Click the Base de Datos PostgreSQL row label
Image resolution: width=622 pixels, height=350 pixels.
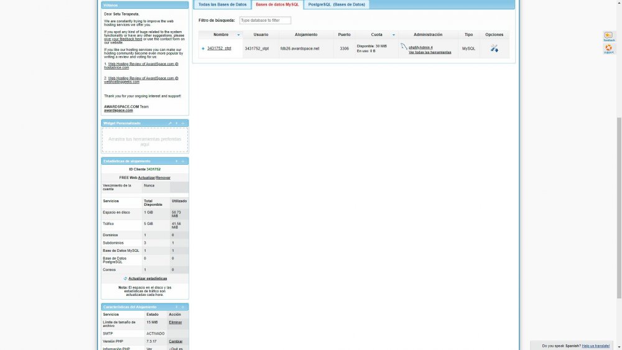click(x=114, y=260)
